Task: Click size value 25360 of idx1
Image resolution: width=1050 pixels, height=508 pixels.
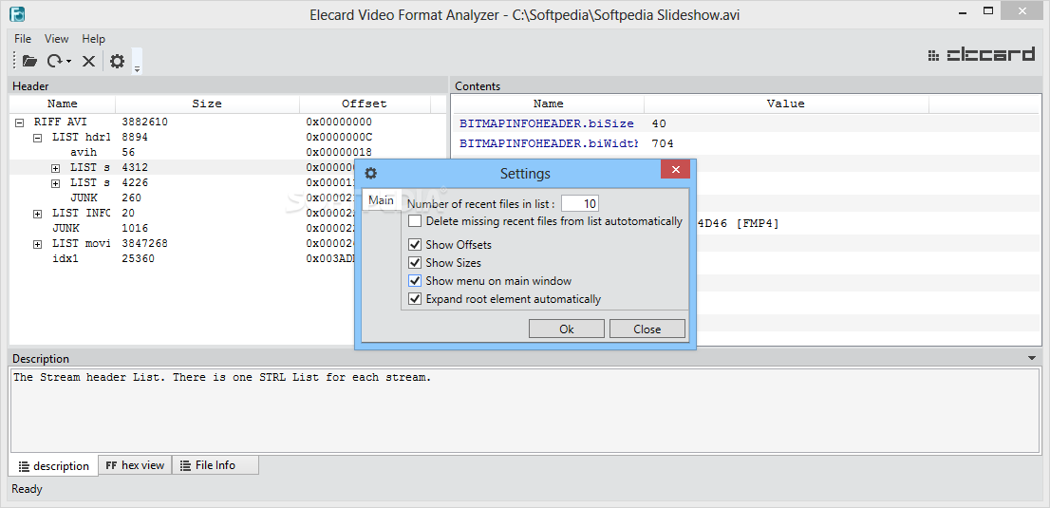Action: pos(138,258)
